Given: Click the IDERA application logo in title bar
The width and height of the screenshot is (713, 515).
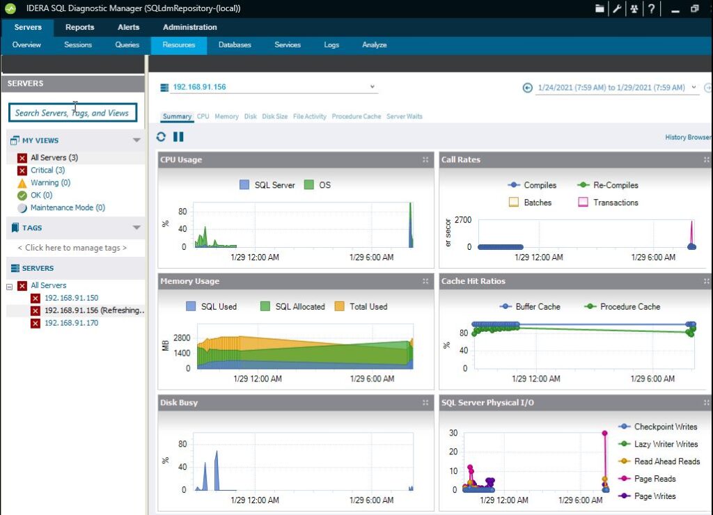Looking at the screenshot, I should (10, 8).
